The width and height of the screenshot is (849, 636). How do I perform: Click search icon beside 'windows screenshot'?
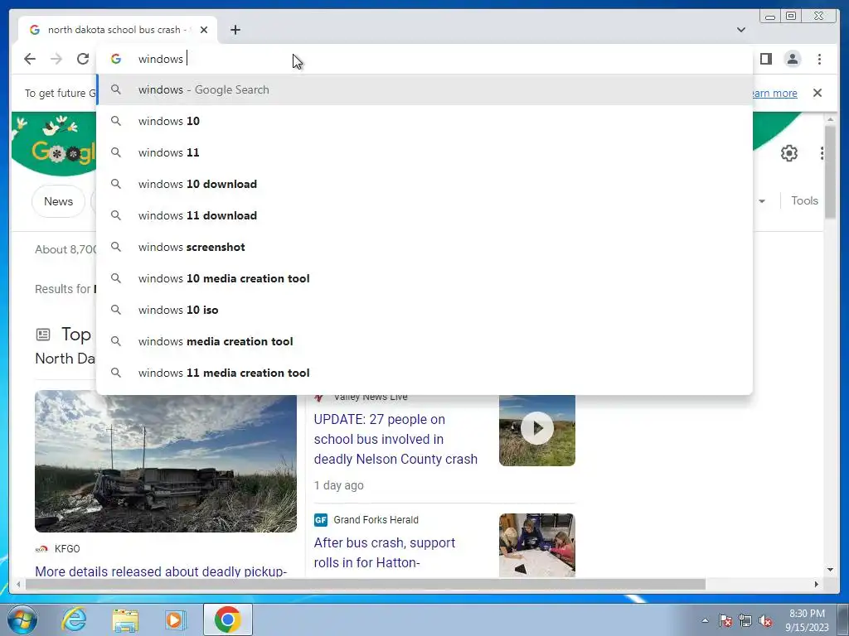[116, 247]
